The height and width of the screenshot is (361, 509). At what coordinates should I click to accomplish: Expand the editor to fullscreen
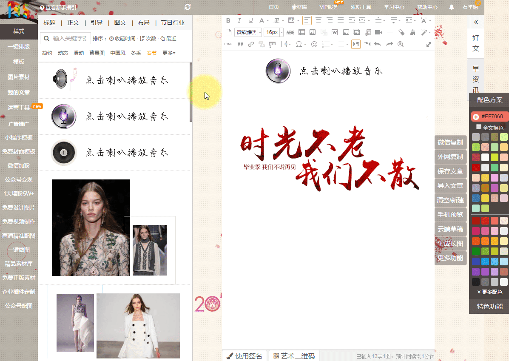coord(429,44)
